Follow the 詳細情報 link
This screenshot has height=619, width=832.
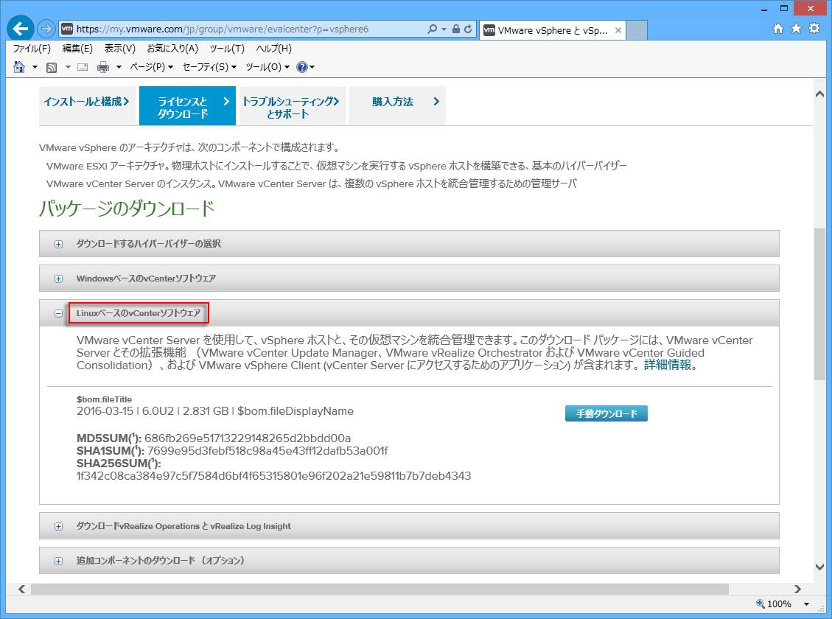[x=668, y=365]
